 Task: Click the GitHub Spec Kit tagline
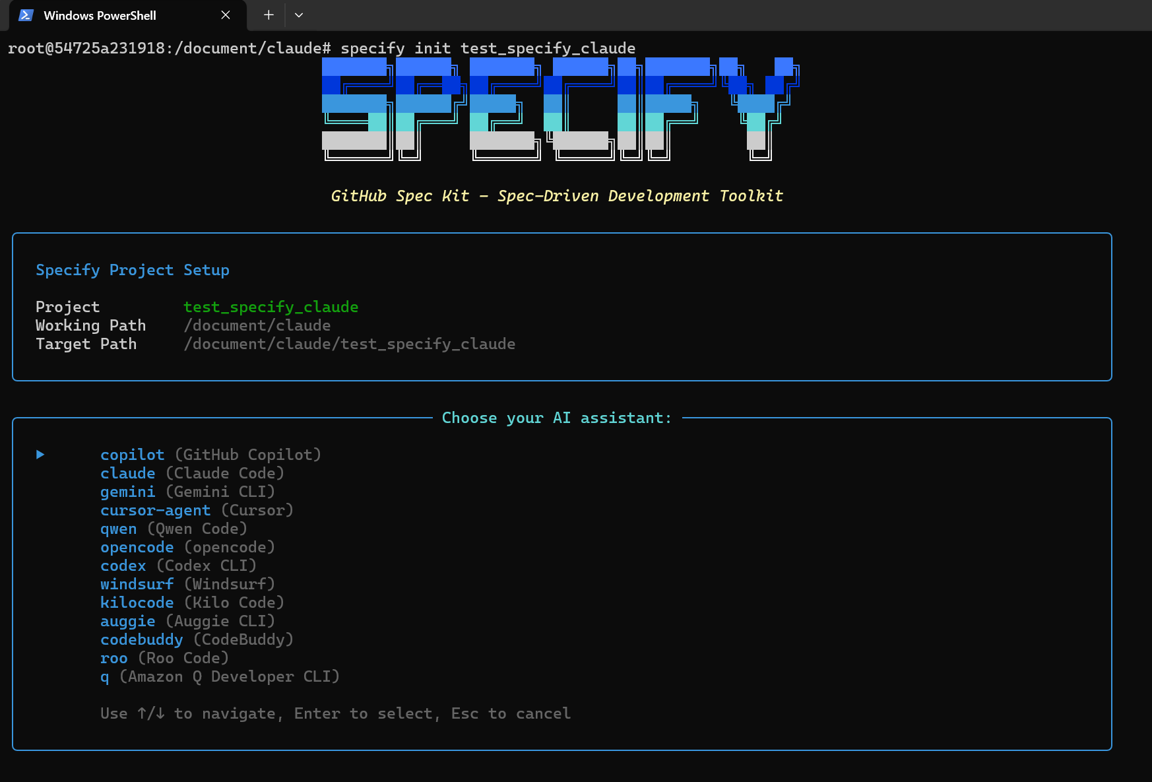tap(556, 196)
